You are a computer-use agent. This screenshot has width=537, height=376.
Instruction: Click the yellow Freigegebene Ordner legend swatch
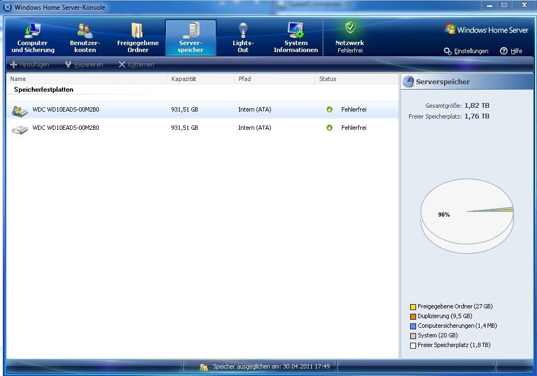[x=413, y=307]
